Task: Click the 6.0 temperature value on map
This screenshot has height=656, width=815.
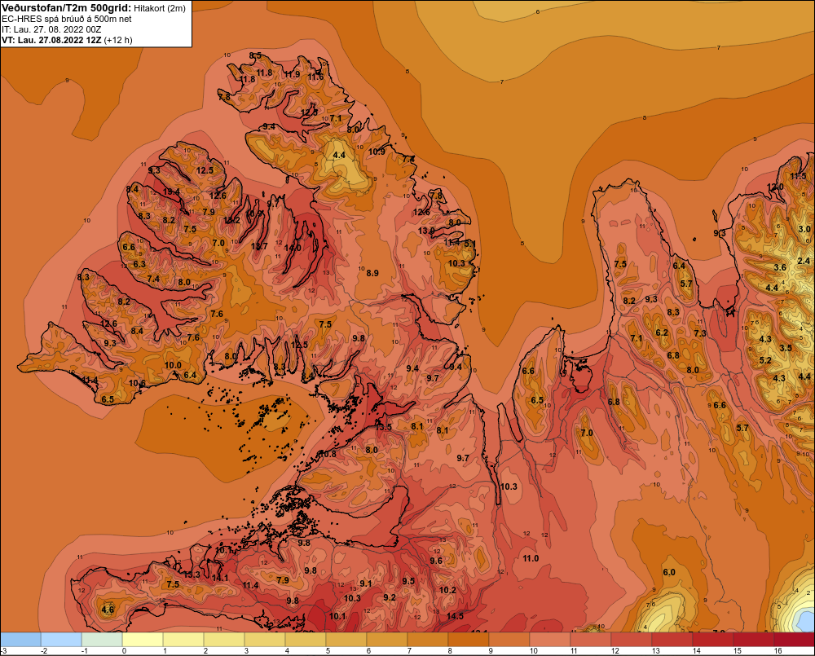Action: [669, 572]
